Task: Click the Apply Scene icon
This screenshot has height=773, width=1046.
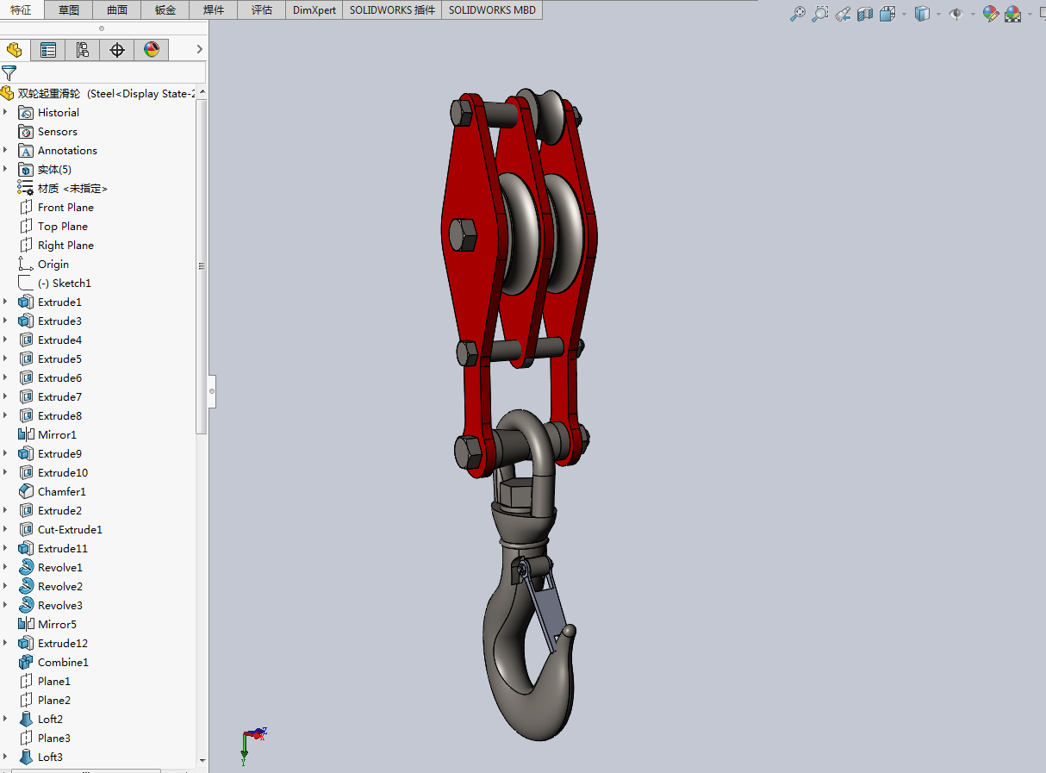Action: point(1013,14)
